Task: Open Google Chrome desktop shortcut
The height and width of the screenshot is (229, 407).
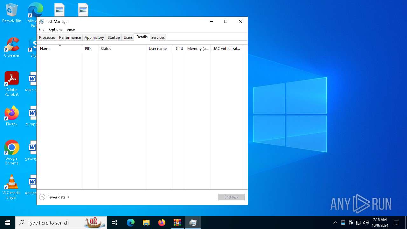Action: tap(12, 153)
